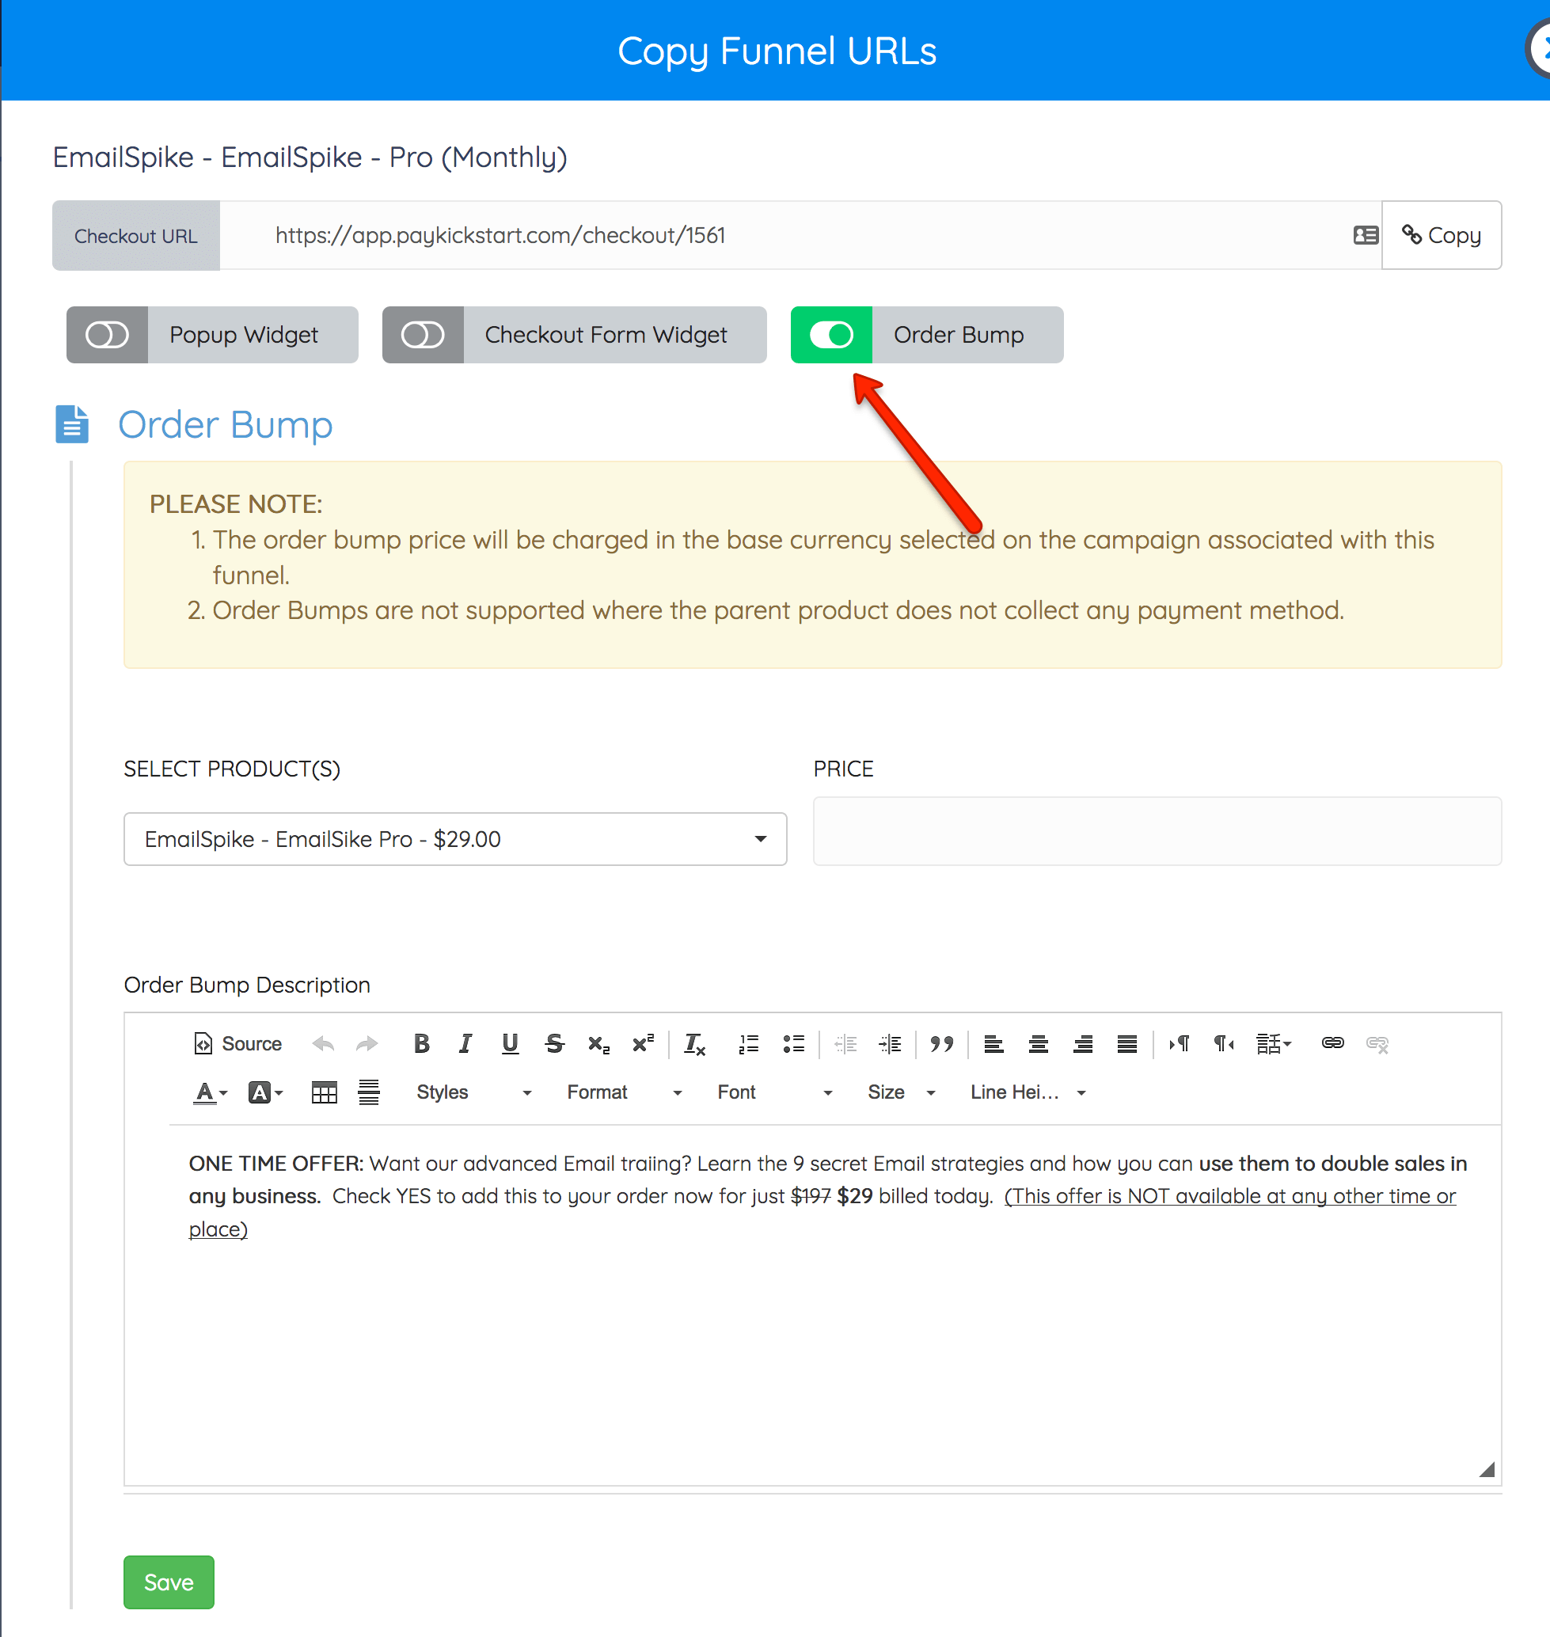This screenshot has width=1550, height=1637.
Task: Set text direction right to left
Action: (1224, 1043)
